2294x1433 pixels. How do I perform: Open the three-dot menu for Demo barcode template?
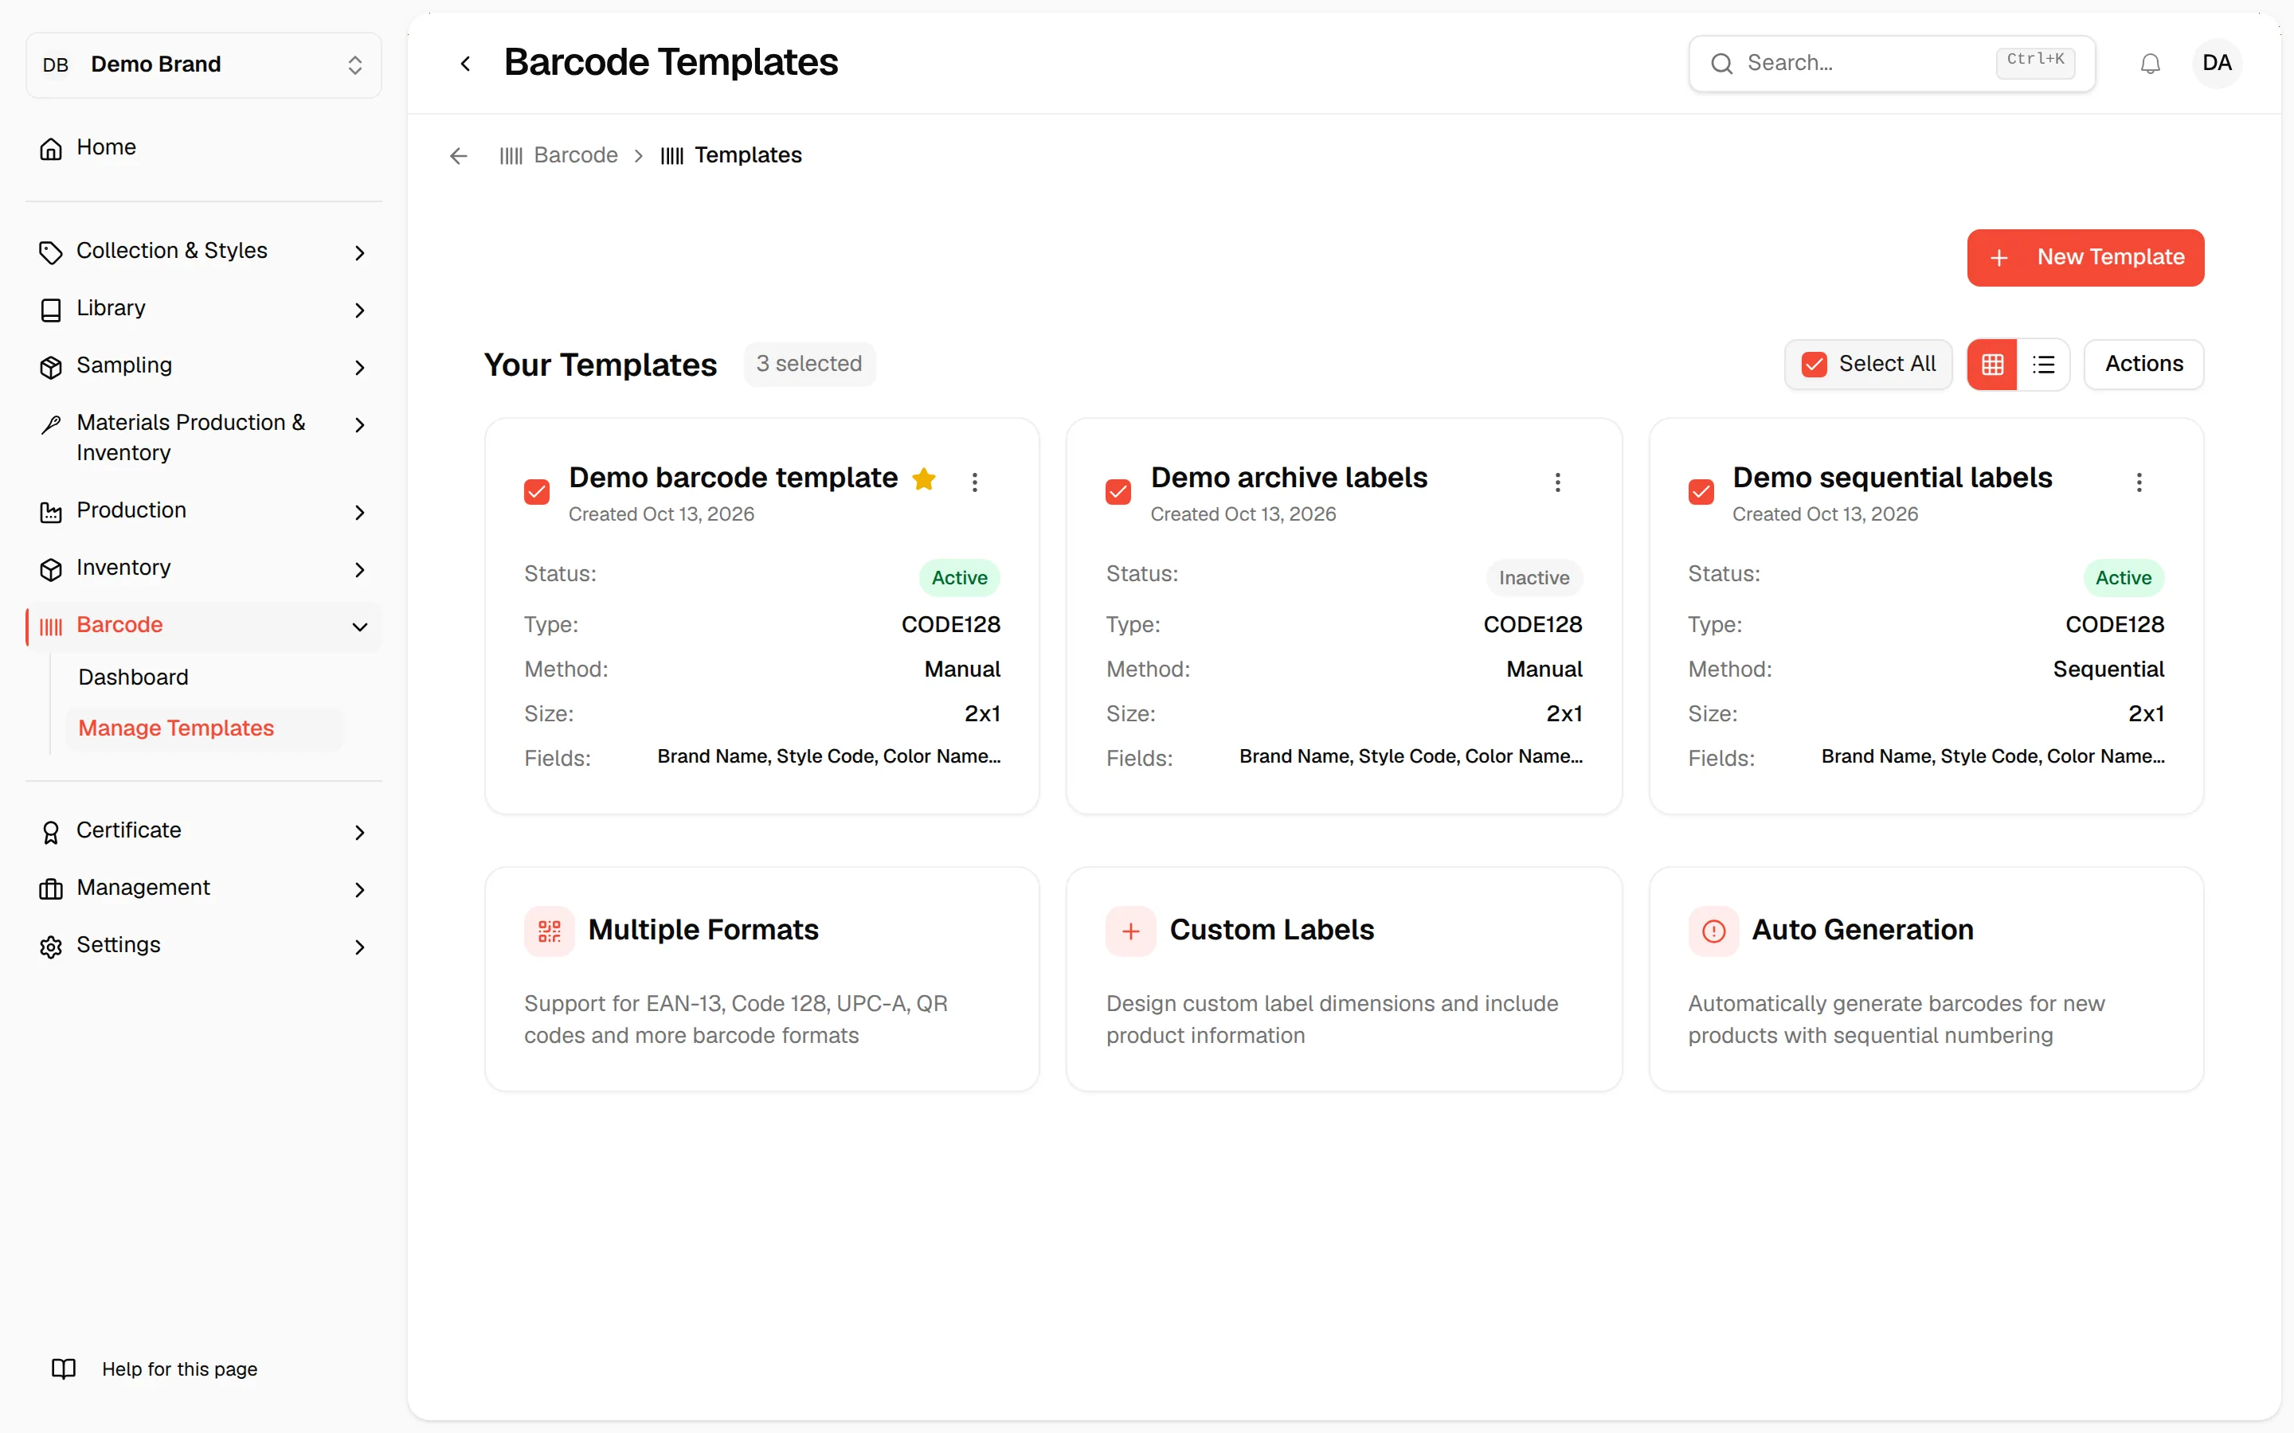tap(974, 482)
